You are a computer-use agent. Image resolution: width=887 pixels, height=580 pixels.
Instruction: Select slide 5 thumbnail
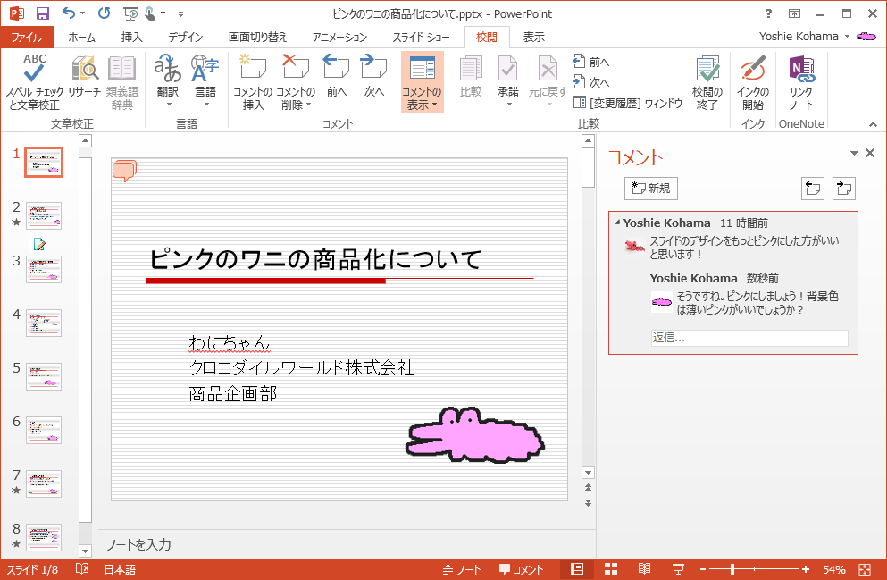pos(44,377)
